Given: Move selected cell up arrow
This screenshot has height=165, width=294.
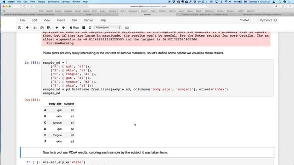Looking at the screenshot, I should [x=57, y=27].
